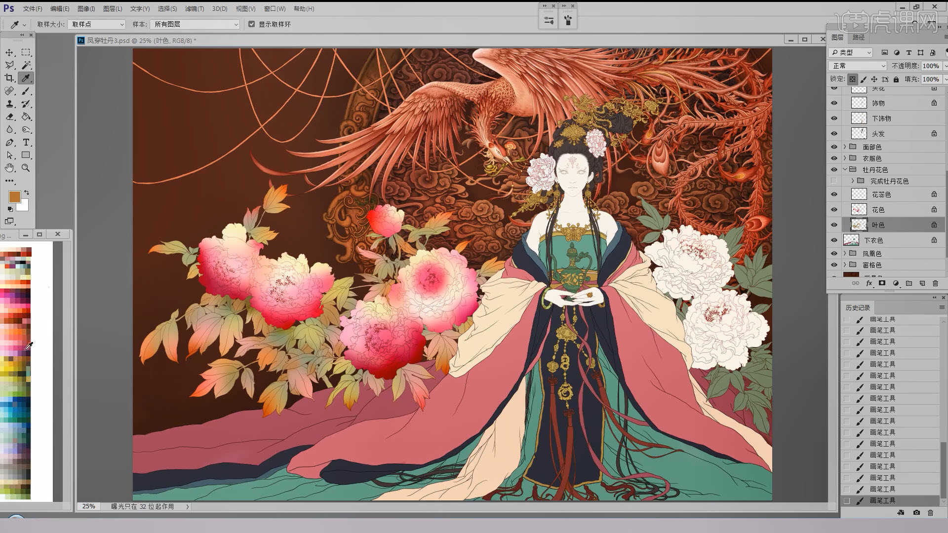The width and height of the screenshot is (948, 533).
Task: Click the background color swatch
Action: point(24,206)
